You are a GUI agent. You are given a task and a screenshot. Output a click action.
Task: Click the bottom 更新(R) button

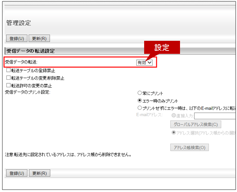tap(39, 173)
